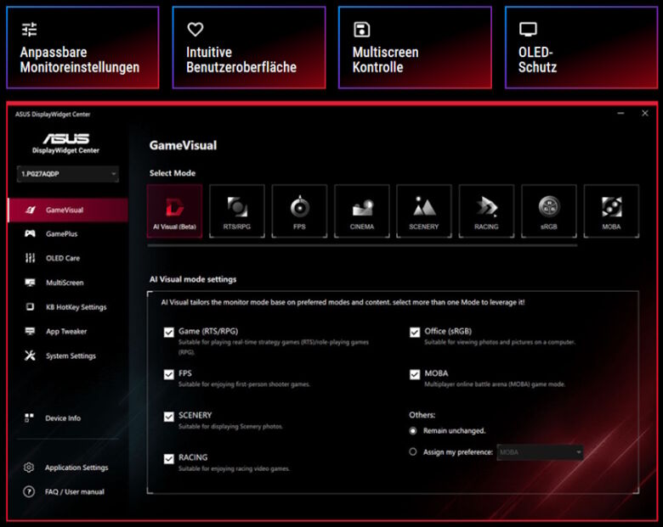Screen dimensions: 663x527
Task: Click the App Tweaker icon
Action: pos(30,332)
